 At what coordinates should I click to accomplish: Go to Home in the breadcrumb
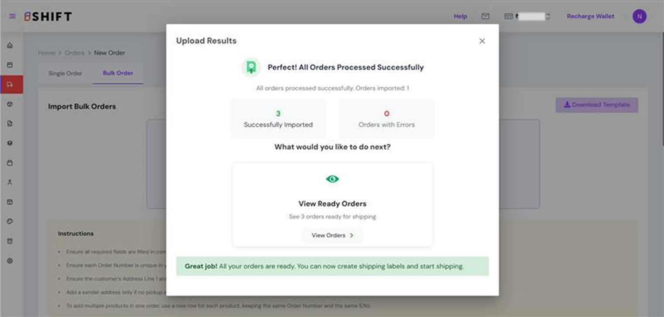pos(46,53)
